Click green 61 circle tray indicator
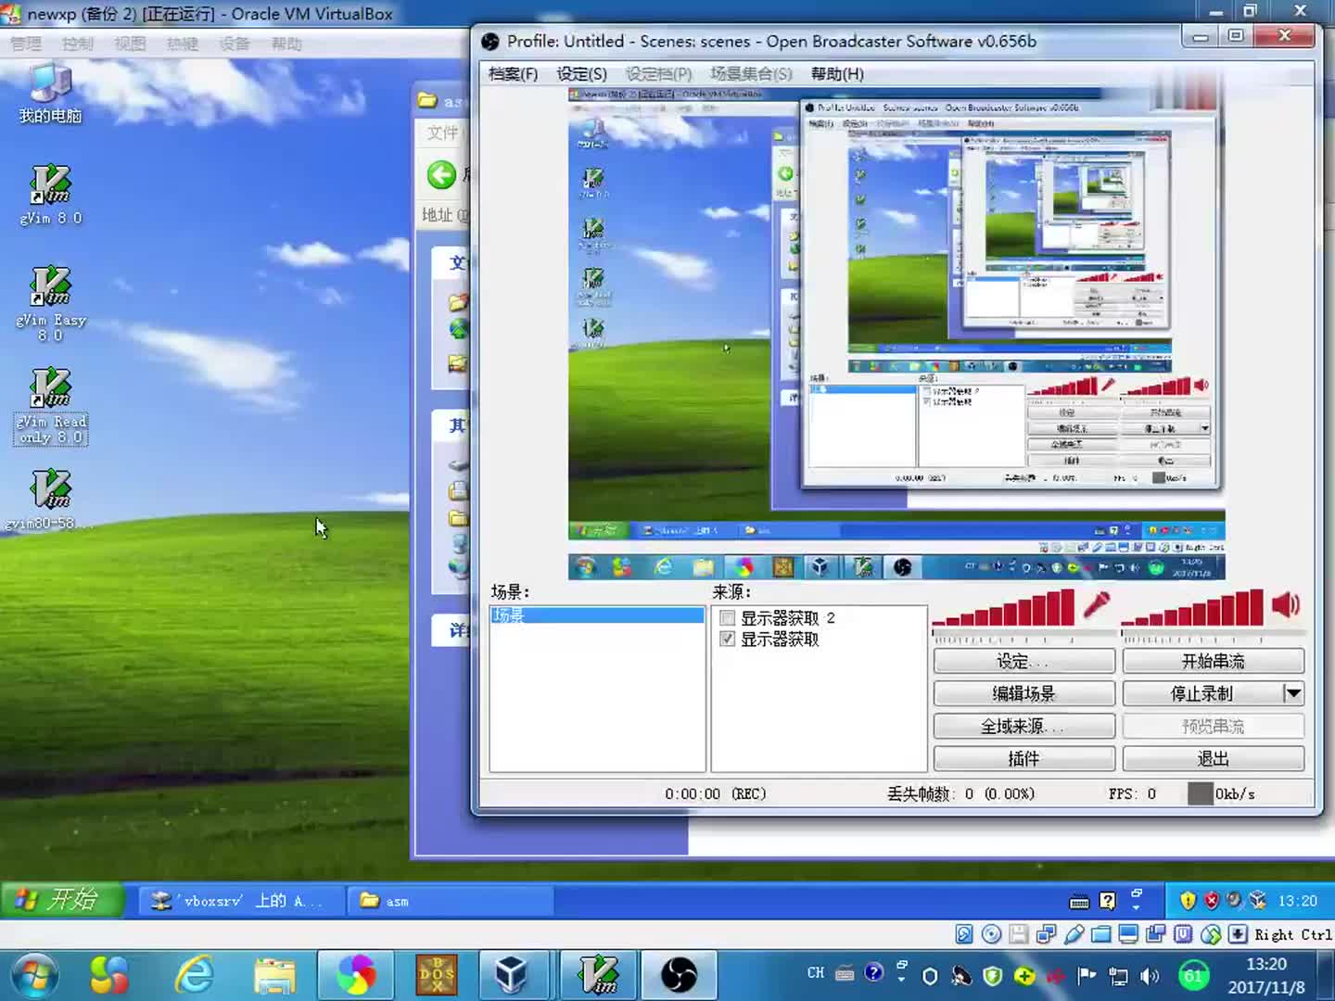Image resolution: width=1335 pixels, height=1001 pixels. (x=1193, y=975)
